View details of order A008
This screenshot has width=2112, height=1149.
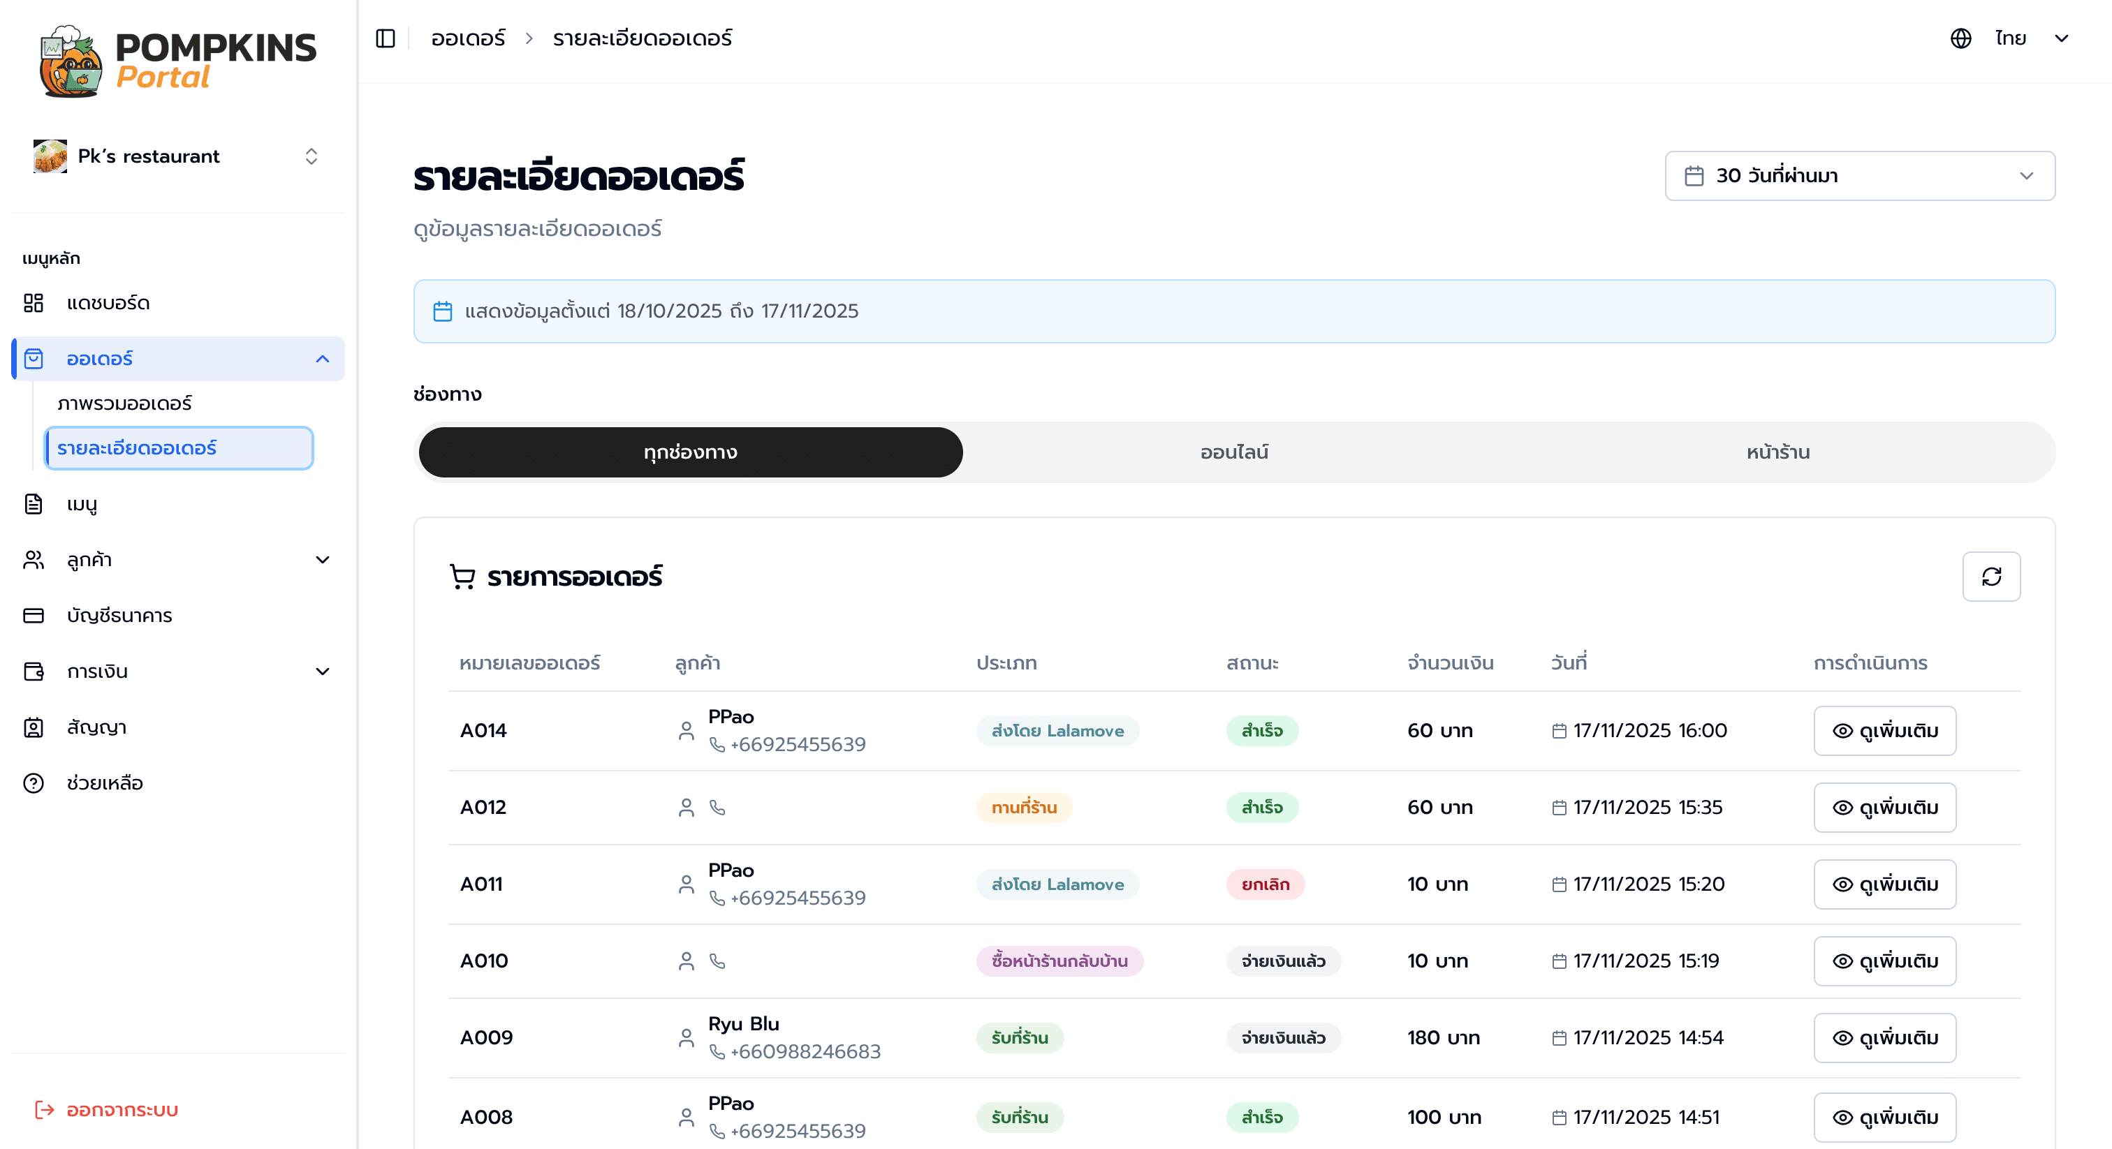pyautogui.click(x=1884, y=1117)
